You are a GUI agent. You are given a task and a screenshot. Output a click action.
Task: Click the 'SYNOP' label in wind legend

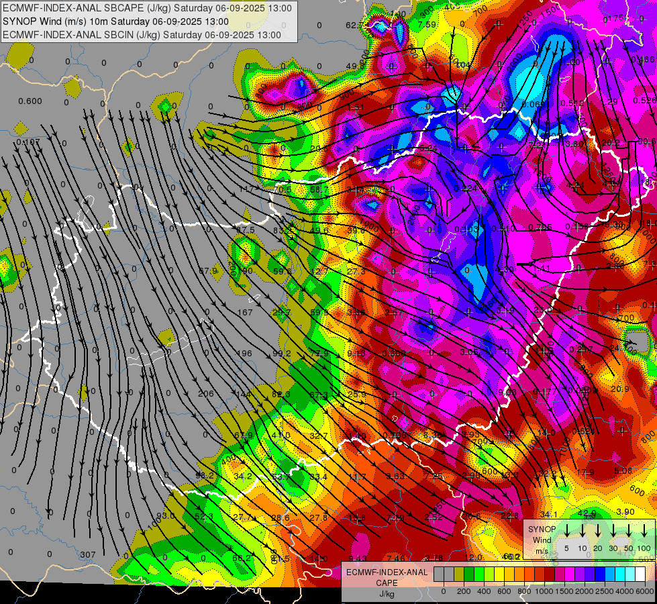tap(542, 530)
